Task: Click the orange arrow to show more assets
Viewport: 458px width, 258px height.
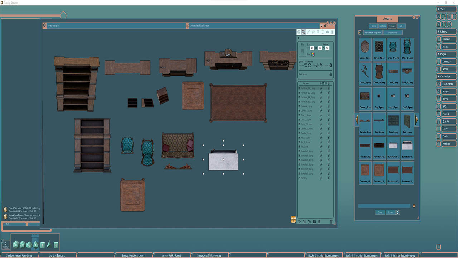Action: click(x=416, y=120)
